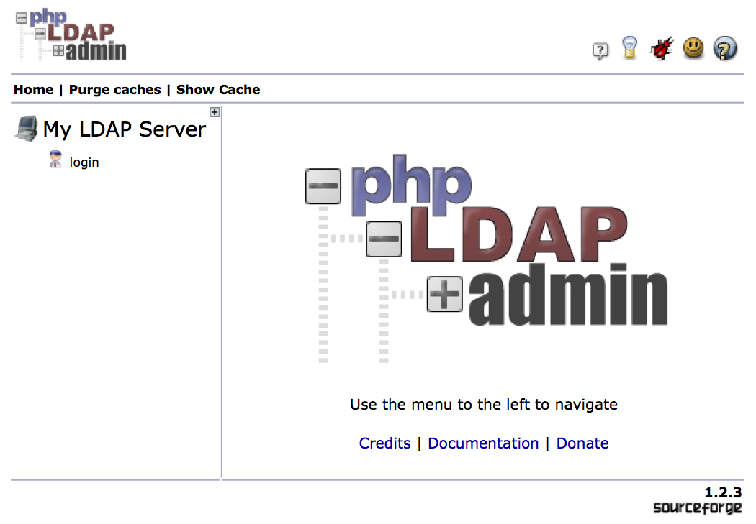The height and width of the screenshot is (524, 756).
Task: Report a bug via the red bug icon
Action: [x=662, y=49]
